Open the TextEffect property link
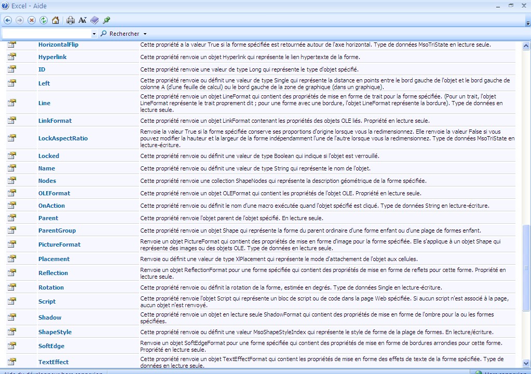Image resolution: width=531 pixels, height=374 pixels. [x=53, y=362]
